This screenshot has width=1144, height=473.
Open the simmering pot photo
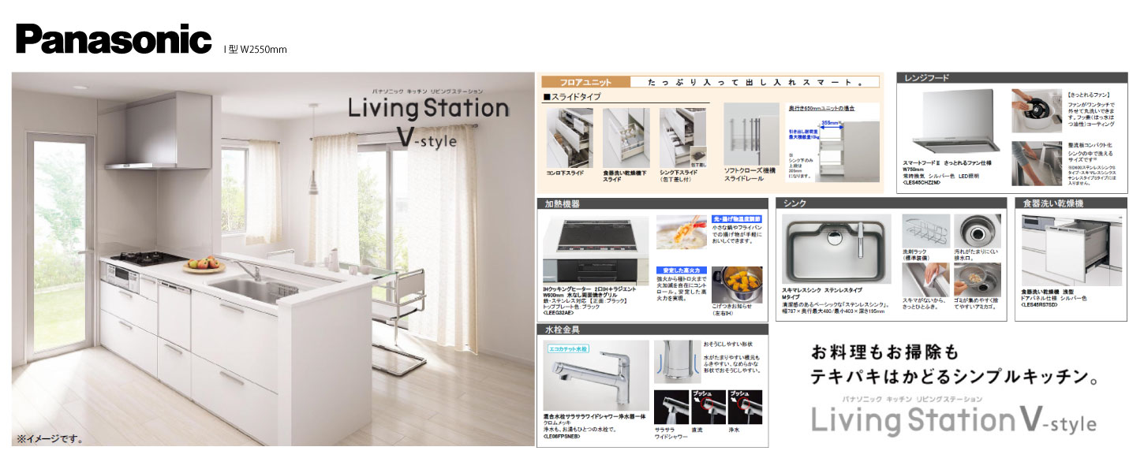(737, 285)
